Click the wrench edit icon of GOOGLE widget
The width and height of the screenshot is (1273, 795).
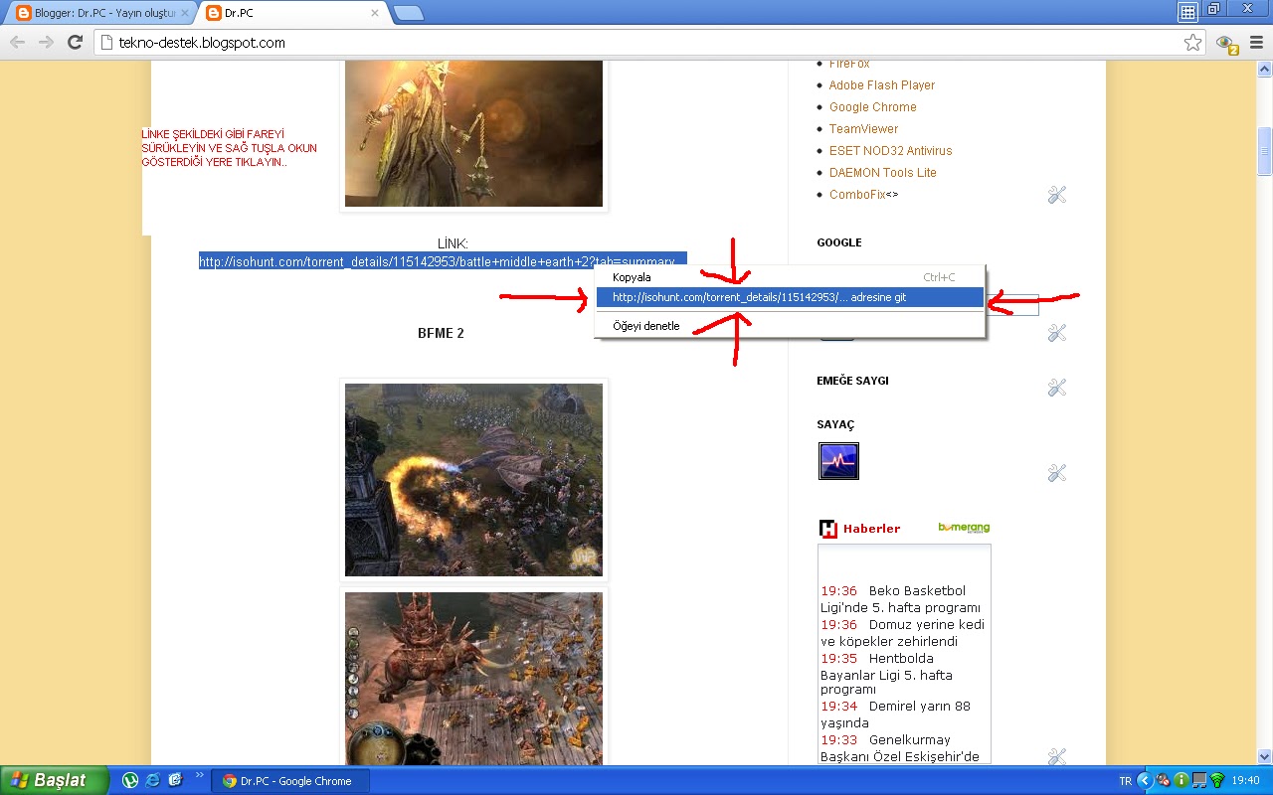click(1057, 333)
